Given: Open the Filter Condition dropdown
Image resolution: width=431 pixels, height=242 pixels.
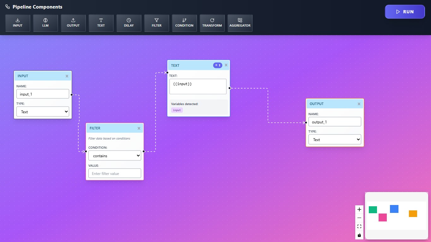Looking at the screenshot, I should (115, 156).
